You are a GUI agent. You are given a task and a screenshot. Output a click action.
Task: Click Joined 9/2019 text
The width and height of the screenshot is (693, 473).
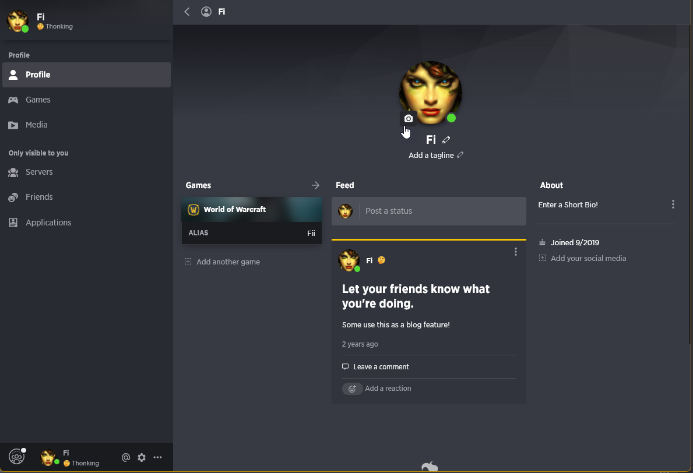[575, 242]
